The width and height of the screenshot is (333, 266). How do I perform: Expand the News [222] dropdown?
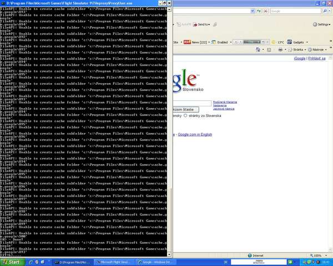[x=209, y=42]
